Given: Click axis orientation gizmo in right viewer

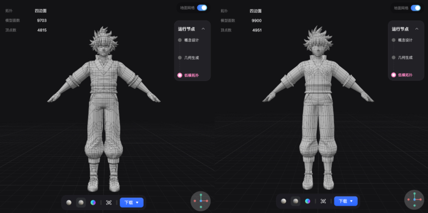Looking at the screenshot, I should tap(414, 200).
